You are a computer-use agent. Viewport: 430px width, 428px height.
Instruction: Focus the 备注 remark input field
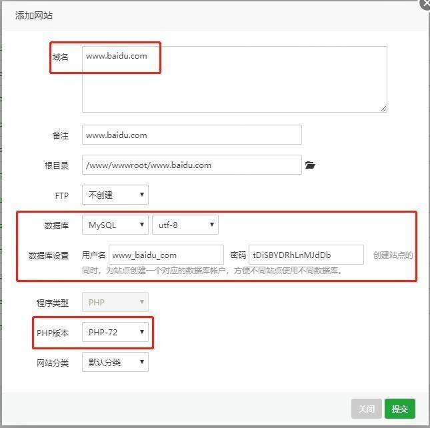[191, 135]
